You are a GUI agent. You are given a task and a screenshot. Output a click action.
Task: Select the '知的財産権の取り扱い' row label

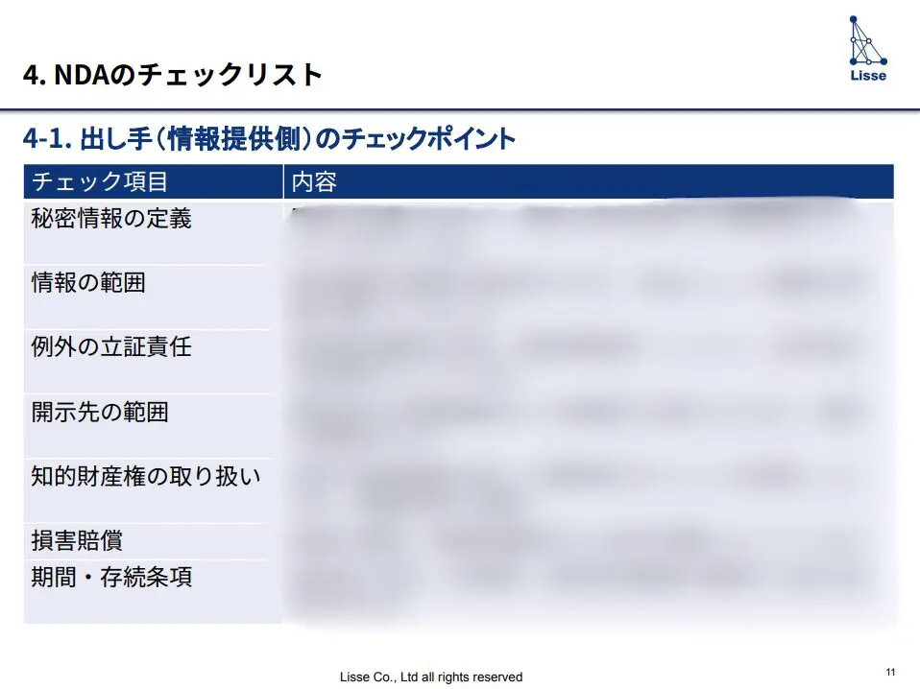click(x=146, y=476)
